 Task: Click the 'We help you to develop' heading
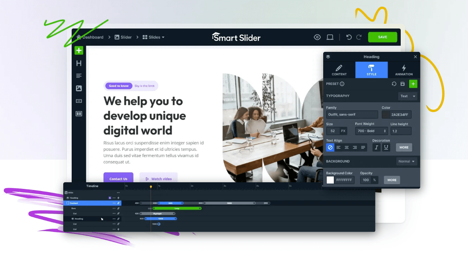pyautogui.click(x=145, y=115)
